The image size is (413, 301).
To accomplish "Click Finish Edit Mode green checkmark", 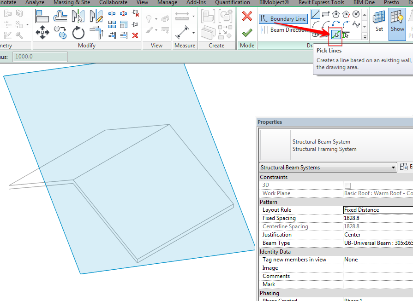I will click(247, 33).
